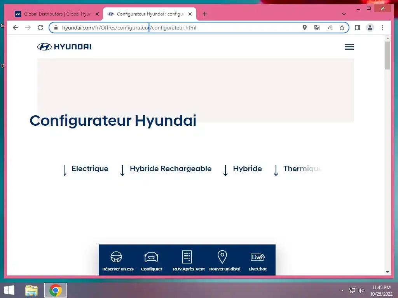This screenshot has width=398, height=298.
Task: Open the Configurer car icon
Action: (151, 257)
